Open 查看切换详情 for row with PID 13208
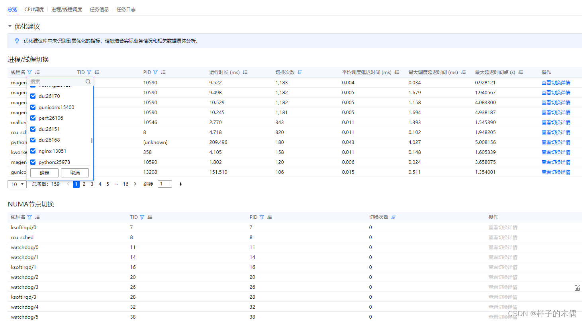This screenshot has height=321, width=582. (556, 172)
